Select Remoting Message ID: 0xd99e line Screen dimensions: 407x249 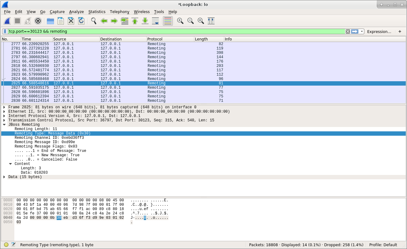[203, 142]
